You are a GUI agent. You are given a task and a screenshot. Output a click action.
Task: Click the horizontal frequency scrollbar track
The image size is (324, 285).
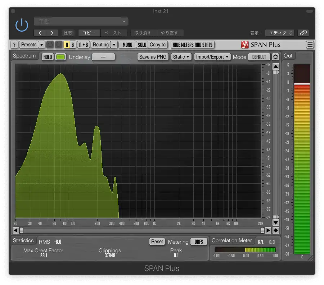point(142,230)
